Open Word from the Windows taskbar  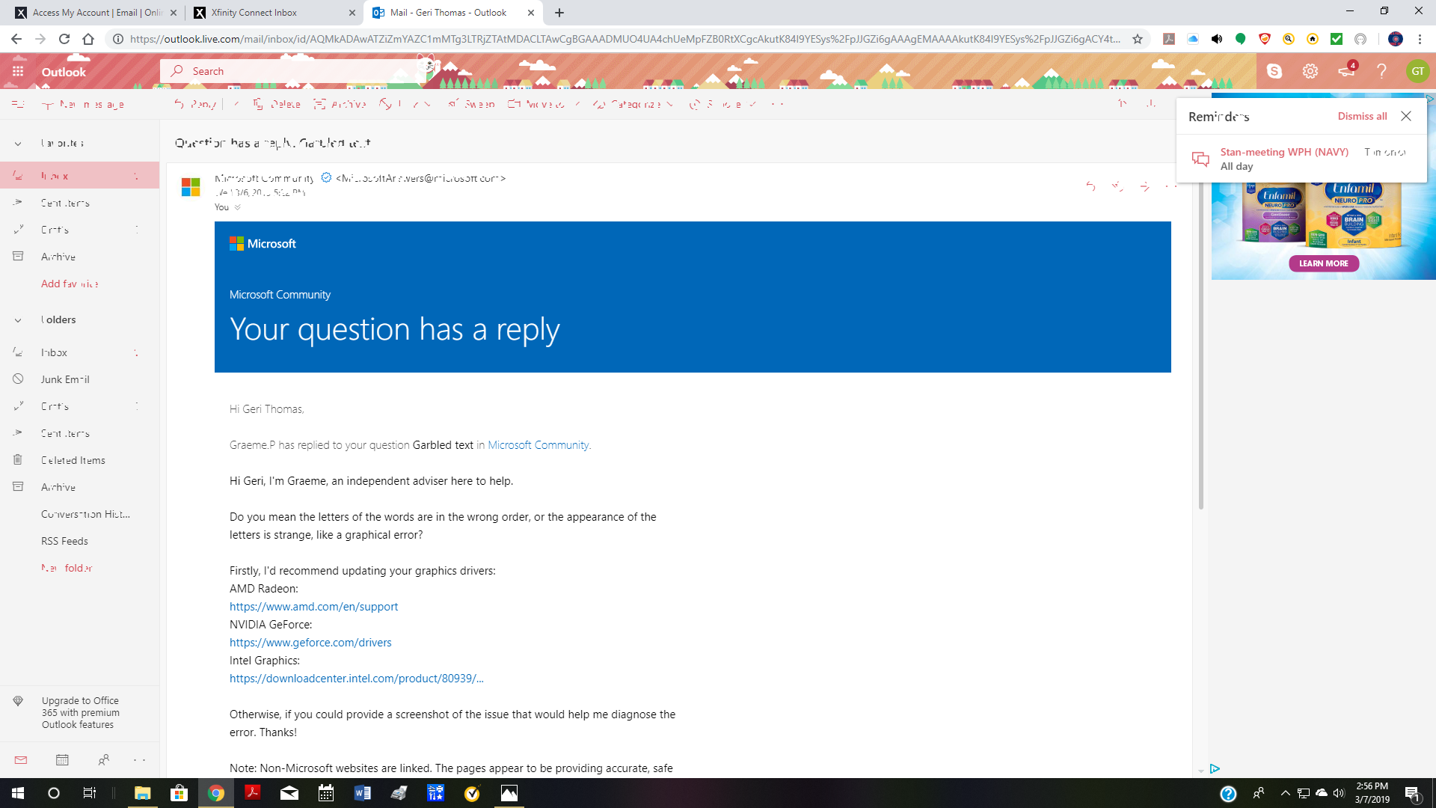click(363, 793)
